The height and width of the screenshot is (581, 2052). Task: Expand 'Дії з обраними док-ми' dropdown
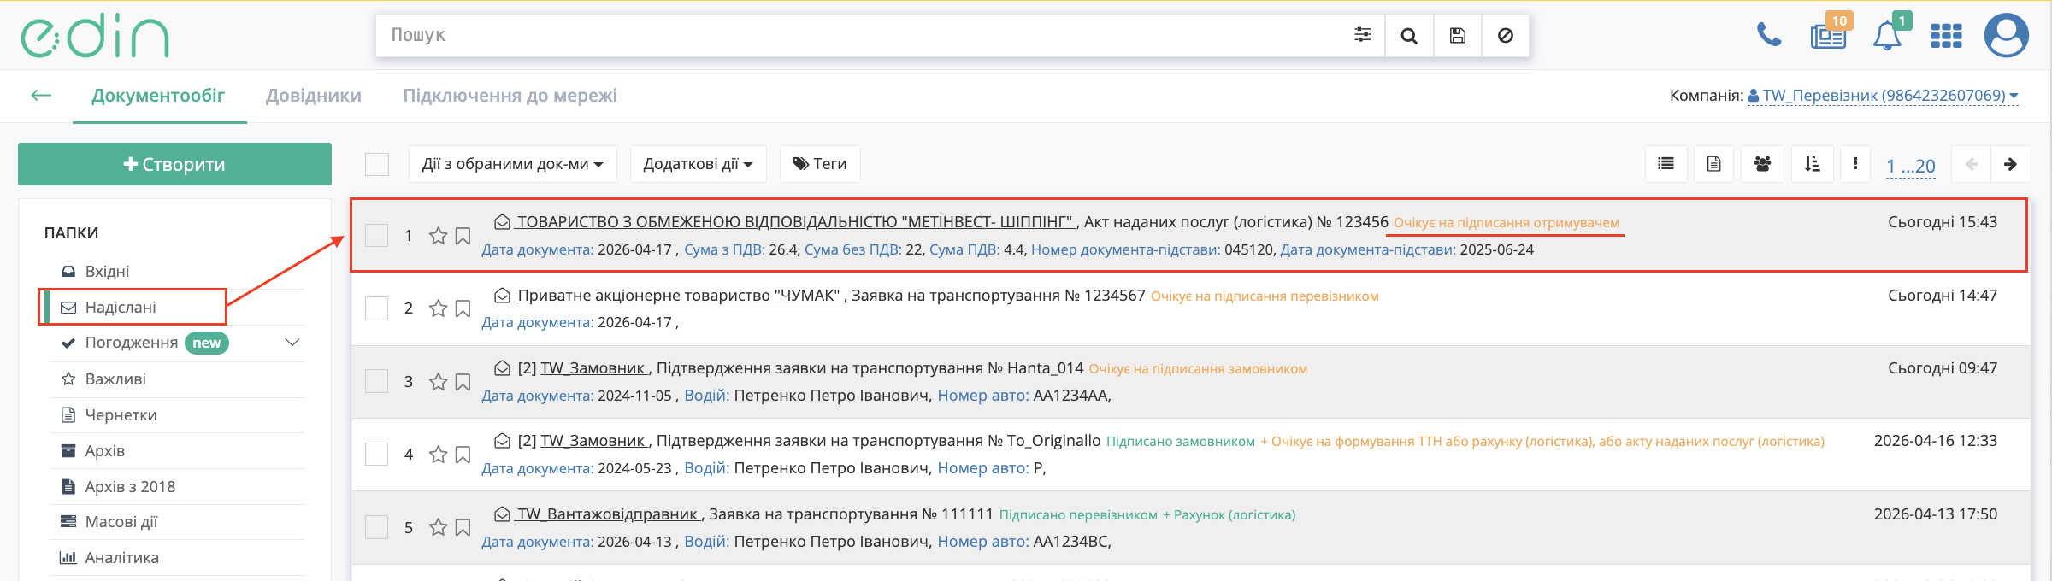pyautogui.click(x=512, y=164)
